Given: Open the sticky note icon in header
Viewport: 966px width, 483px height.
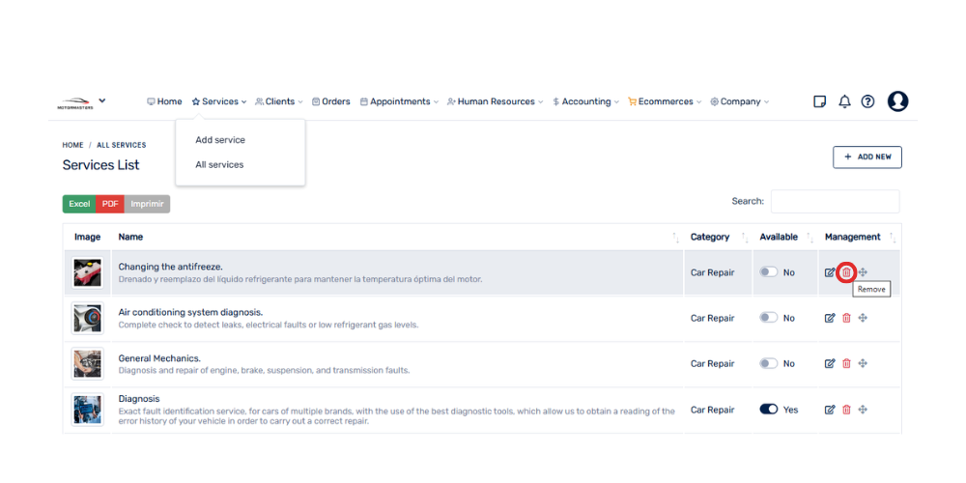Looking at the screenshot, I should coord(820,101).
